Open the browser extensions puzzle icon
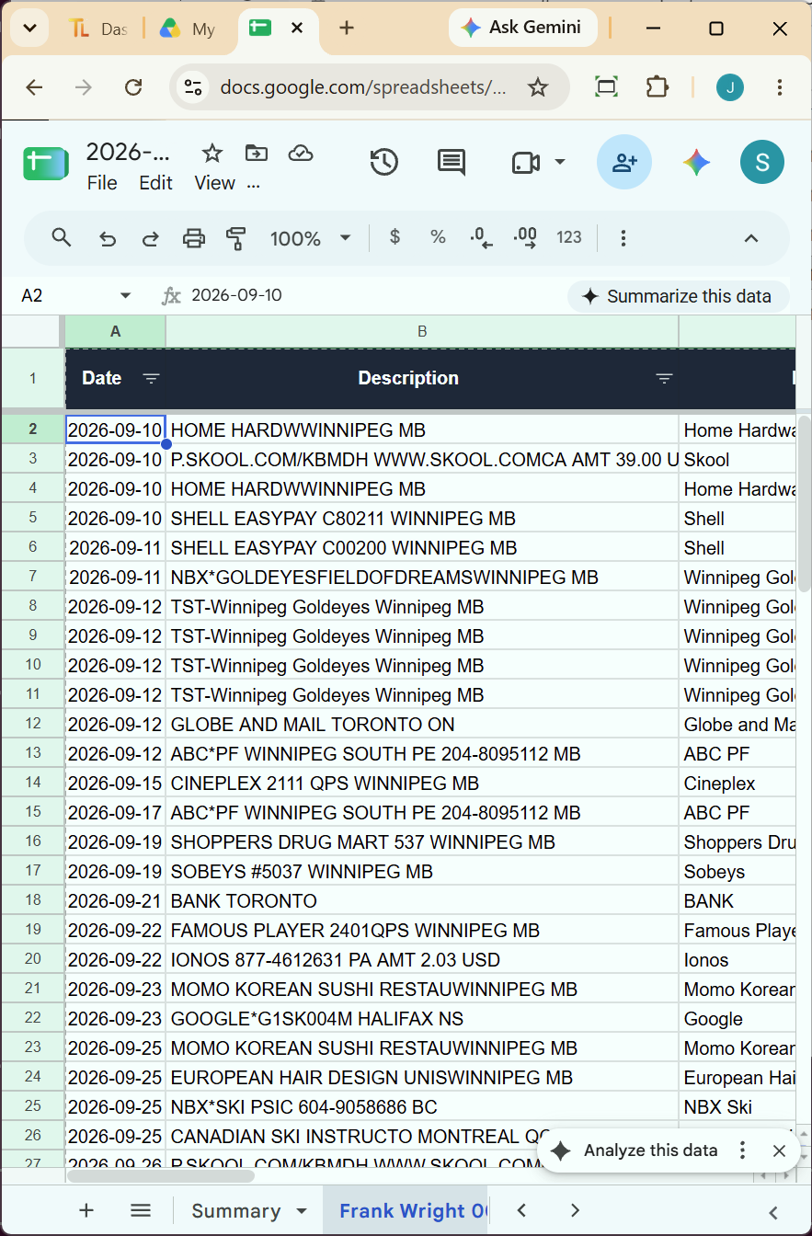The height and width of the screenshot is (1236, 812). tap(657, 87)
